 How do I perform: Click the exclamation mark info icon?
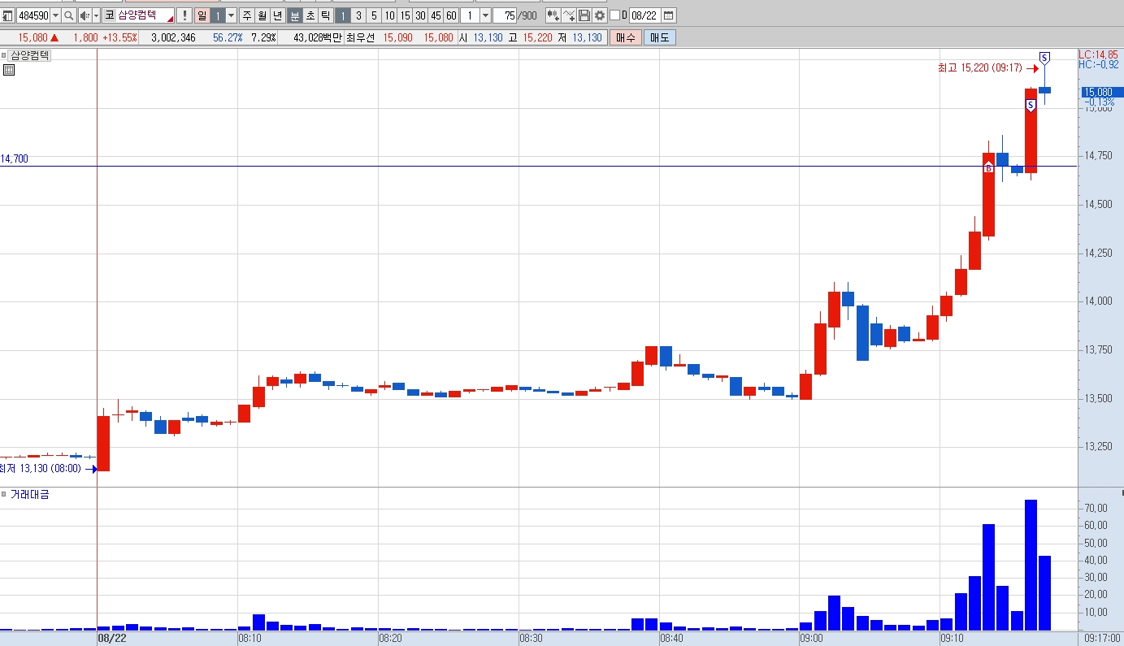pyautogui.click(x=184, y=15)
